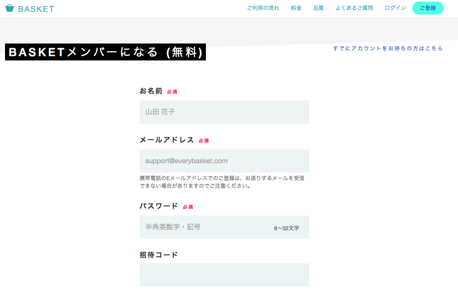Click the パスワード field label
This screenshot has width=458, height=298.
click(159, 206)
